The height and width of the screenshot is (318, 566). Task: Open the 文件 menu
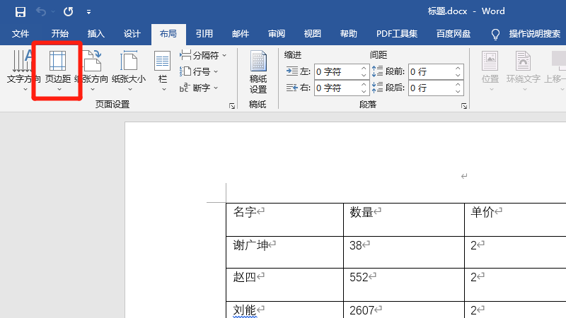21,33
